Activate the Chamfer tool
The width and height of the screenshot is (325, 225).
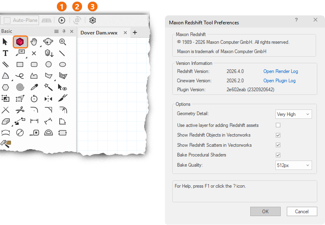(x=48, y=109)
